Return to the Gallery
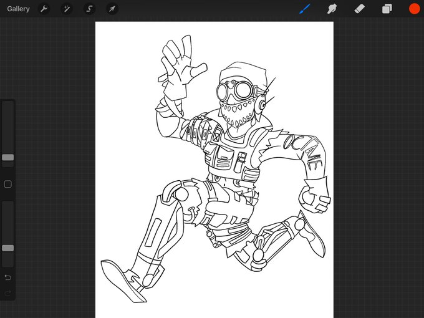 tap(18, 9)
